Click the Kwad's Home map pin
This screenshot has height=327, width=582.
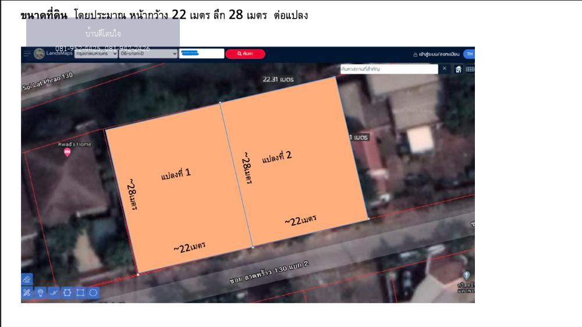[67, 152]
